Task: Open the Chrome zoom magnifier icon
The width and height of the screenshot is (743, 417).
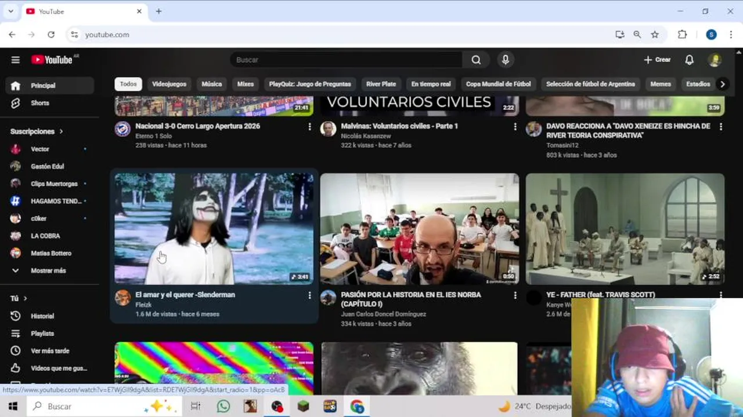Action: [x=637, y=35]
